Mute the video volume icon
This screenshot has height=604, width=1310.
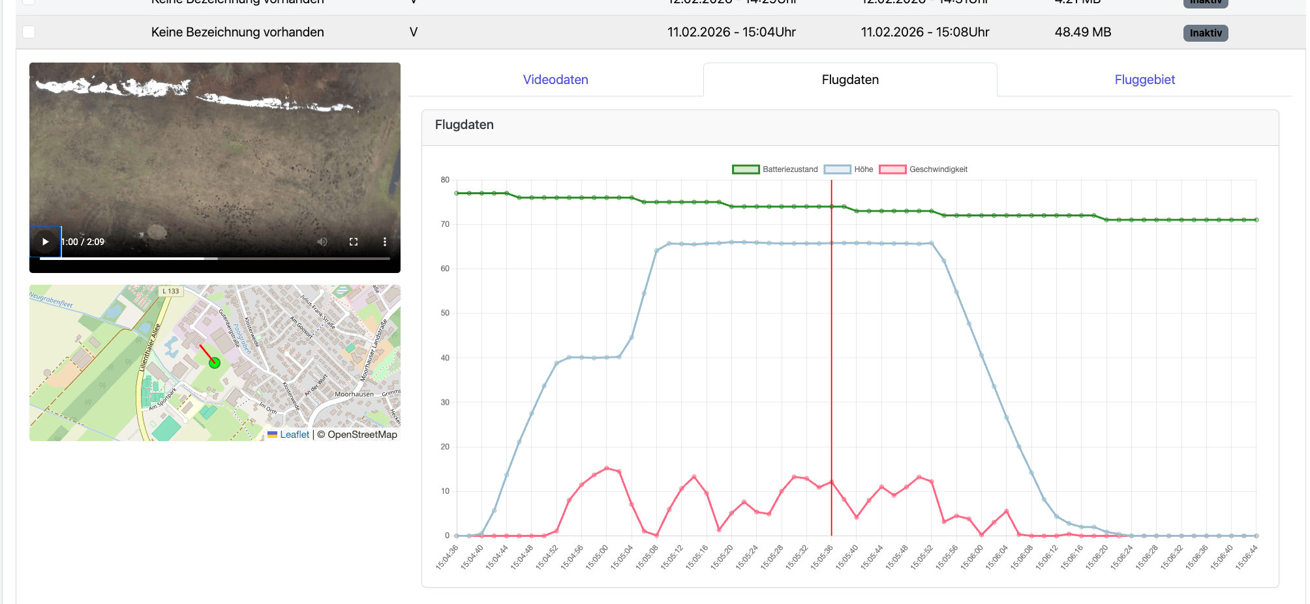(322, 242)
